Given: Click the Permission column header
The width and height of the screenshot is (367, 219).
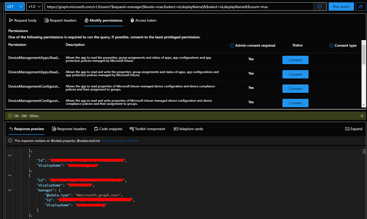Looking at the screenshot, I should click(x=17, y=45).
